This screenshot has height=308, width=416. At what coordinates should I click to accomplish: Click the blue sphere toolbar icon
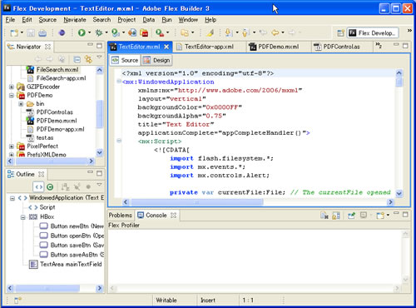[62, 32]
